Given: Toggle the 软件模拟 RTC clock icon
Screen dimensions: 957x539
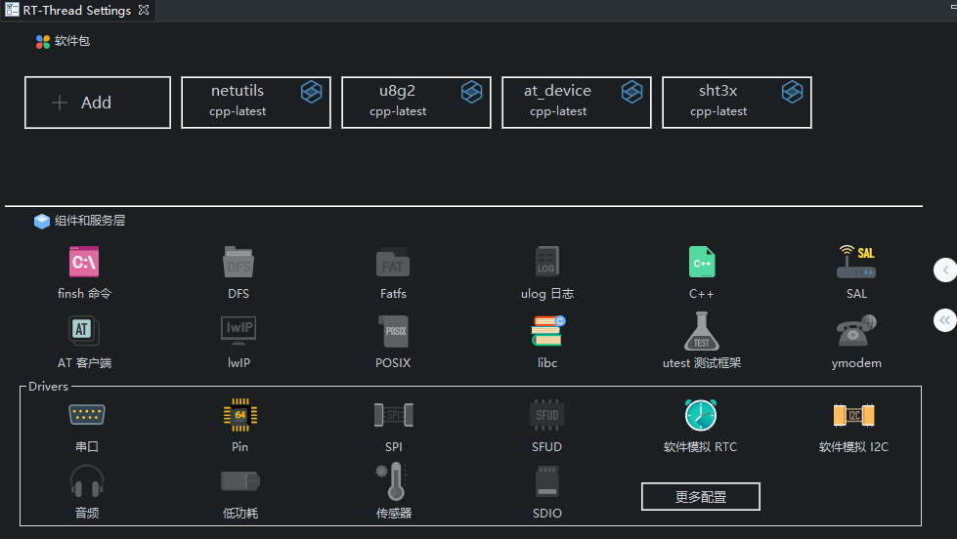Looking at the screenshot, I should [701, 415].
